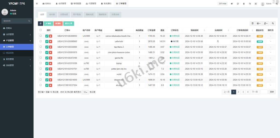The image size is (280, 138).
Task: Expand 财务管理 in the sidebar
Action: click(17, 59)
